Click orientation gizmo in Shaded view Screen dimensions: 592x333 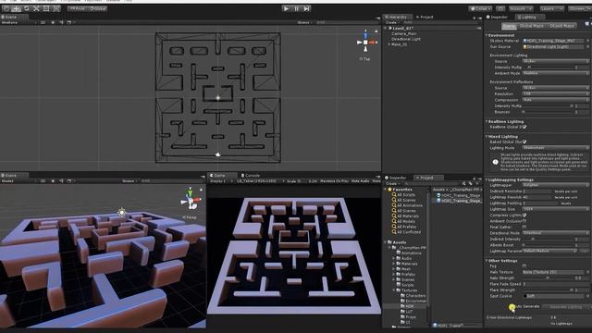[x=191, y=200]
